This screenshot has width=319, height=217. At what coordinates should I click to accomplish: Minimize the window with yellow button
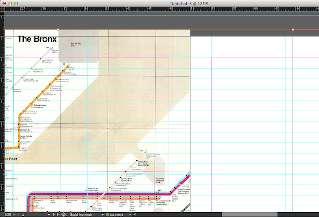point(10,3)
